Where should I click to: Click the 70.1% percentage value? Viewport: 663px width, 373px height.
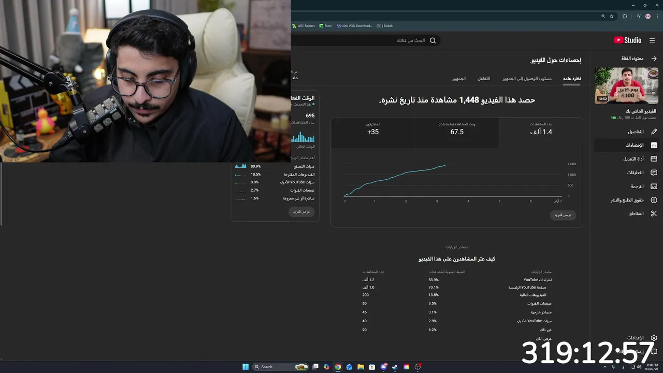point(434,287)
